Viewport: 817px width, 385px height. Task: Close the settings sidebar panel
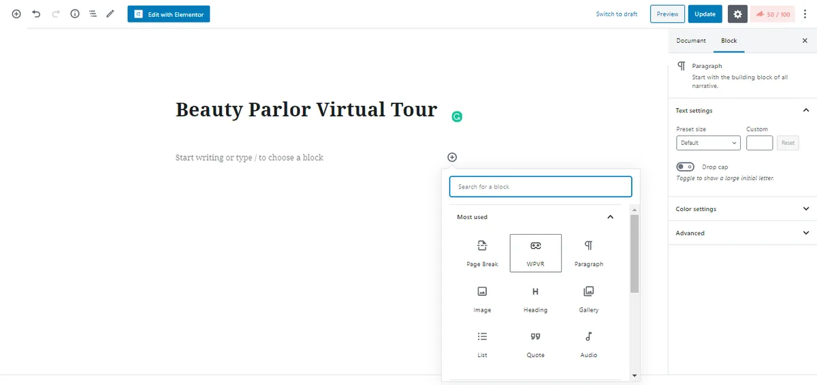(x=805, y=41)
